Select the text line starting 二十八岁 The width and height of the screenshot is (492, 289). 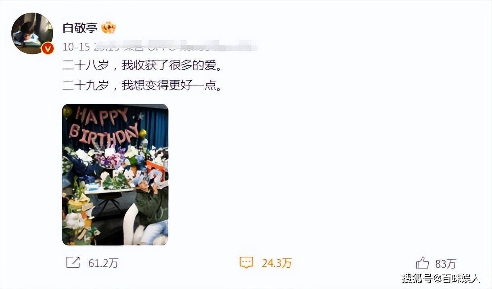click(142, 65)
